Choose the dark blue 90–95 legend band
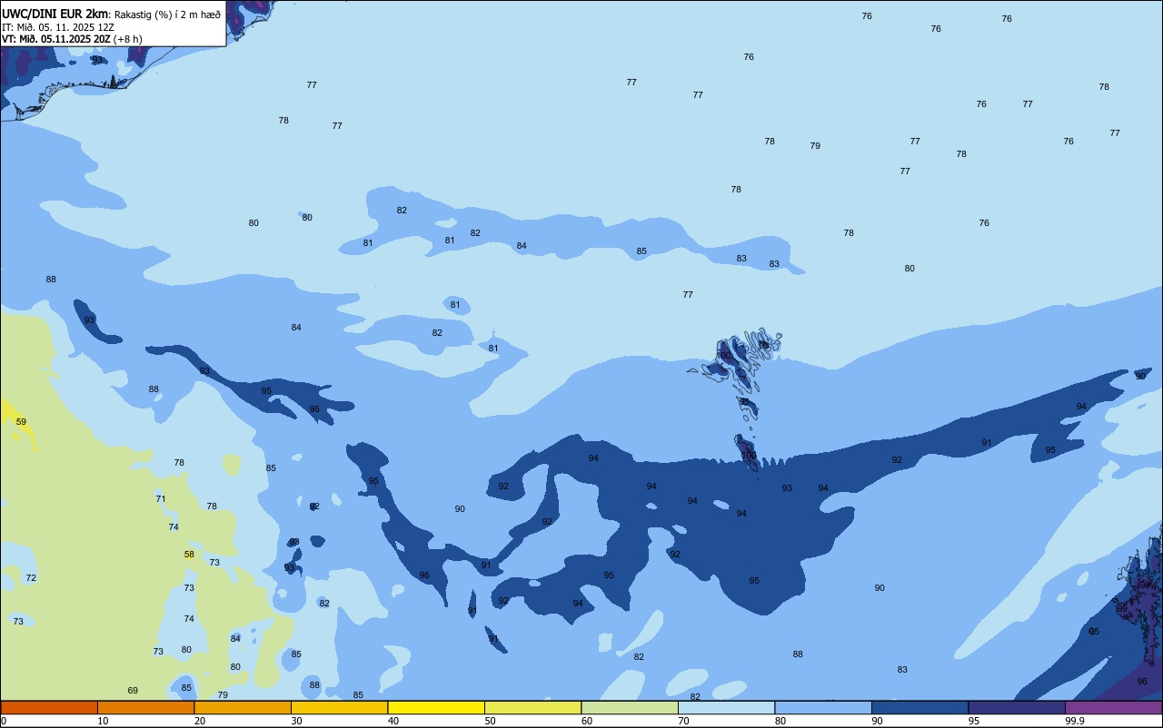Screen dimensions: 1163x728 919,707
